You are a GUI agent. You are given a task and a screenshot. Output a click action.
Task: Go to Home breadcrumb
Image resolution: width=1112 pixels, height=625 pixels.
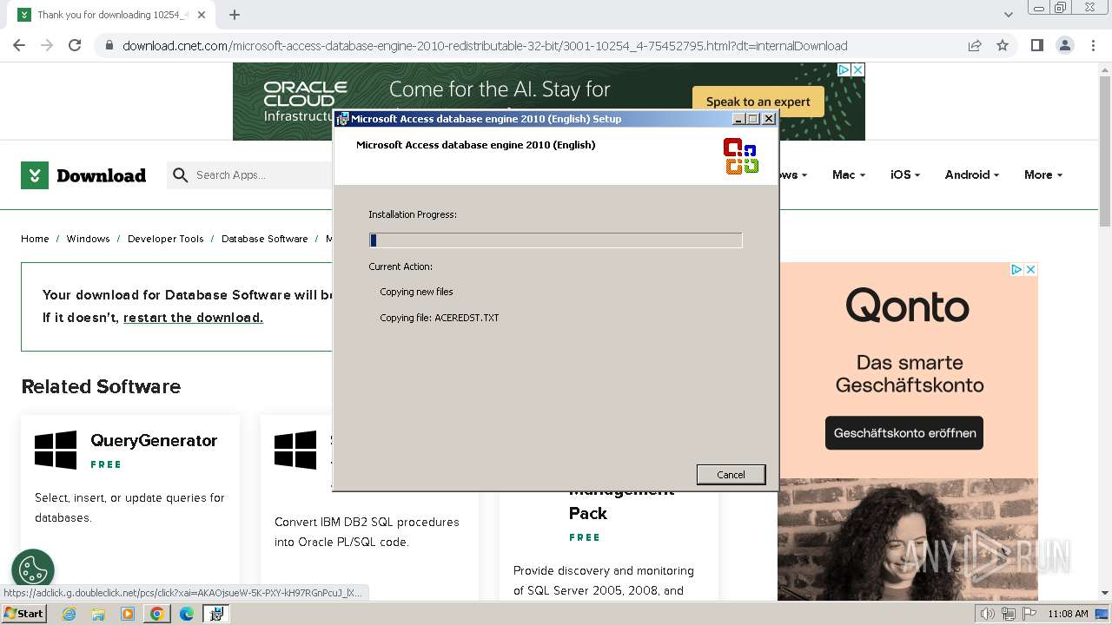pos(35,239)
